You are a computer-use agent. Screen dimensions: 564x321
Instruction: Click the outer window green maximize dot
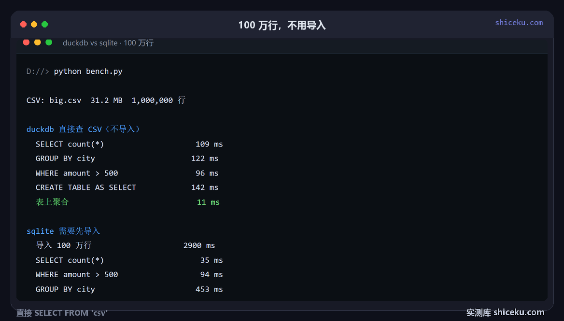pos(44,25)
